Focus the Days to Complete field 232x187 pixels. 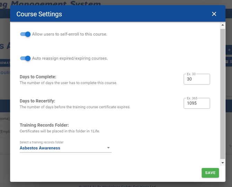pos(197,79)
